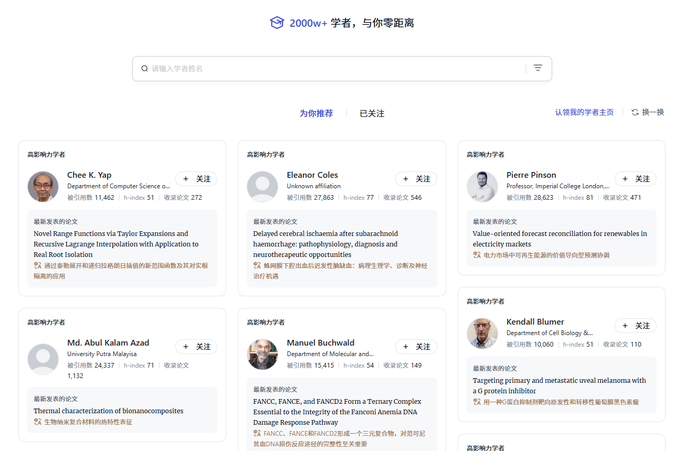Open Chee K. Yap's profile photo
Image resolution: width=696 pixels, height=451 pixels.
tap(43, 187)
